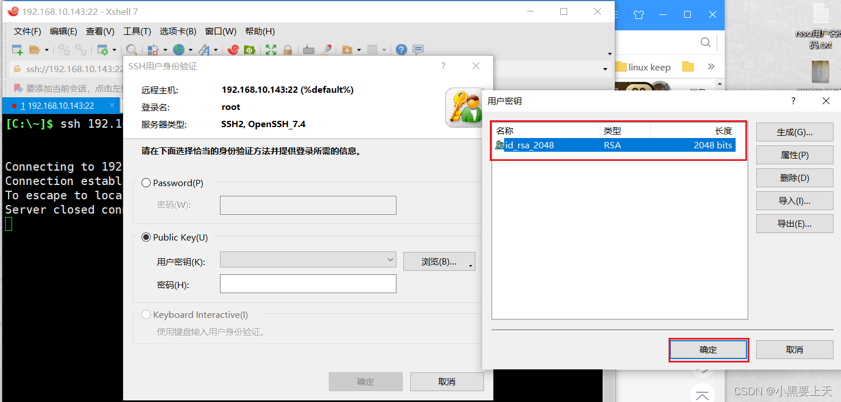
Task: Click the screen lock icon on the toolbar
Action: tap(288, 50)
